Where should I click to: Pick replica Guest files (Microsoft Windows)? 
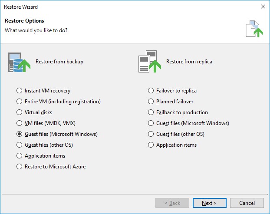point(151,123)
